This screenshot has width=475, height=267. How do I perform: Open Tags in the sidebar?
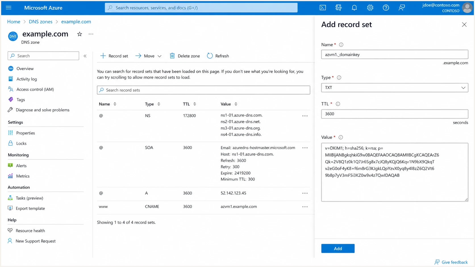click(16, 100)
